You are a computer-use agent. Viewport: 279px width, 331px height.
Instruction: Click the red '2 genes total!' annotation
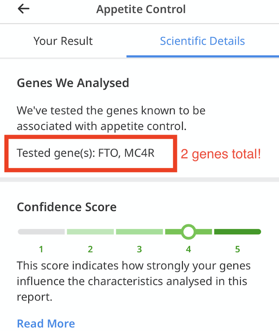pyautogui.click(x=221, y=154)
